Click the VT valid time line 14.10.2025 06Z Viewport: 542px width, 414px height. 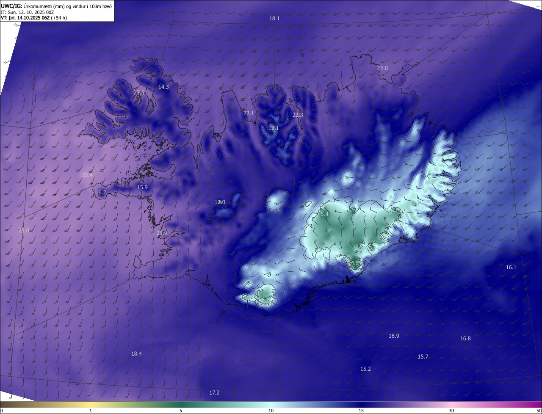(34, 18)
